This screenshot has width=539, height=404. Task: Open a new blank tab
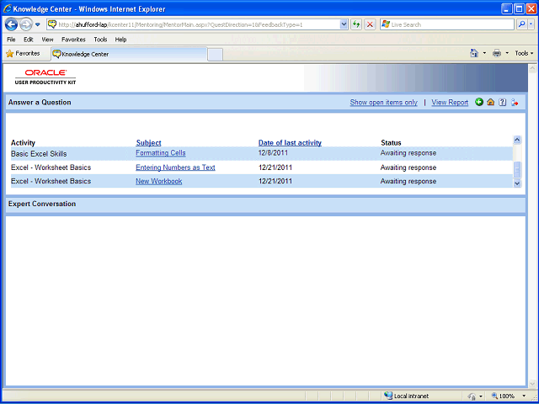pos(216,55)
